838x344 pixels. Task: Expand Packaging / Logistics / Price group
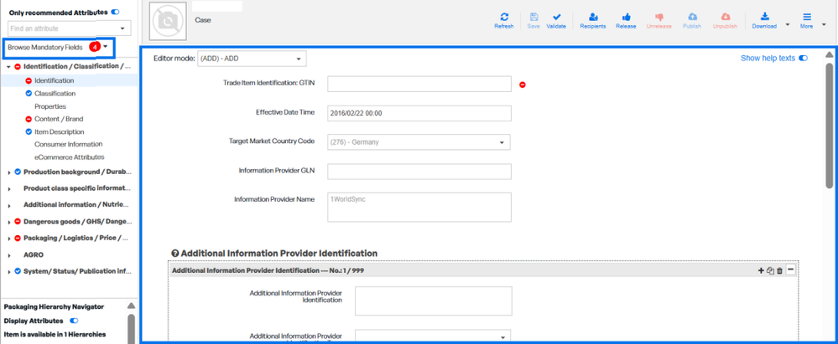point(8,239)
